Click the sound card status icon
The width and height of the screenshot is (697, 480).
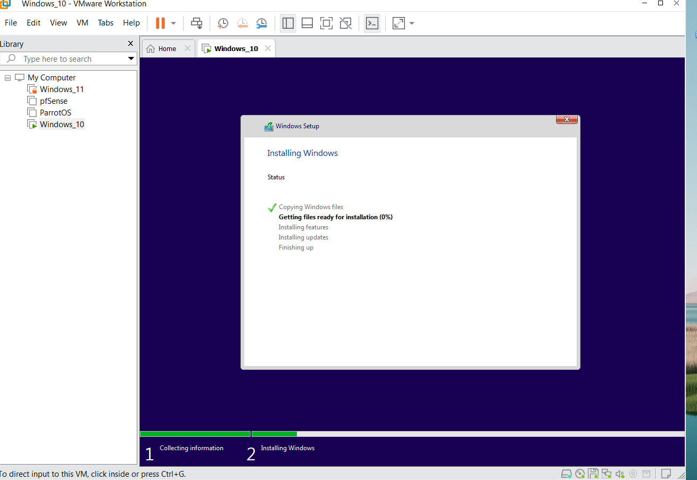620,474
